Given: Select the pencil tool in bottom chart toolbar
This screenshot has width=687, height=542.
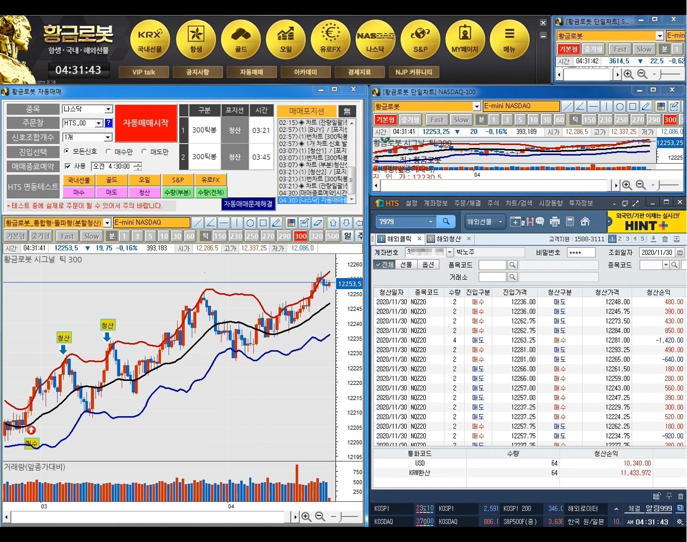Looking at the screenshot, I should (x=276, y=223).
